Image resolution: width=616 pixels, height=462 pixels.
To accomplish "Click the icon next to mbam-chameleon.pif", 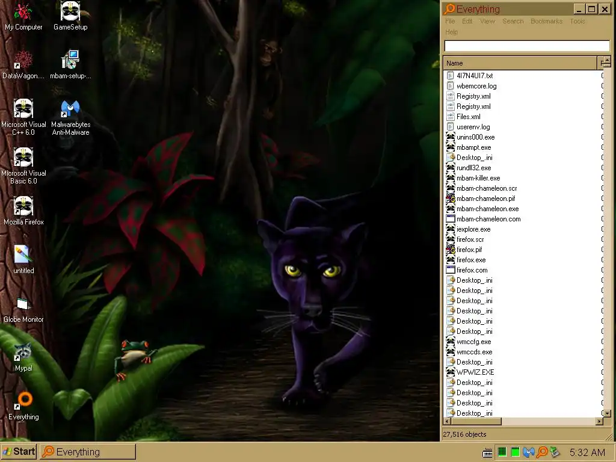I will (451, 199).
